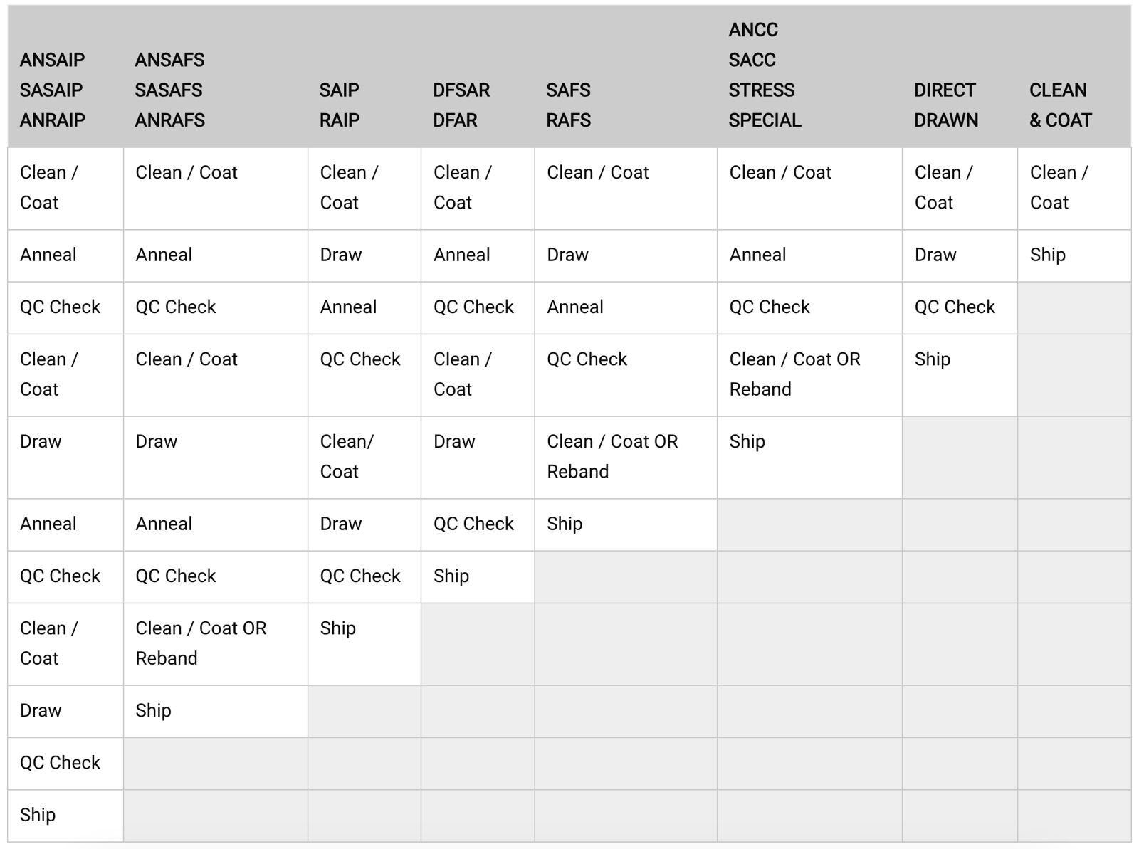1139x849 pixels.
Task: Select the ANCC SACC STRESS SPECIAL header
Action: (765, 75)
